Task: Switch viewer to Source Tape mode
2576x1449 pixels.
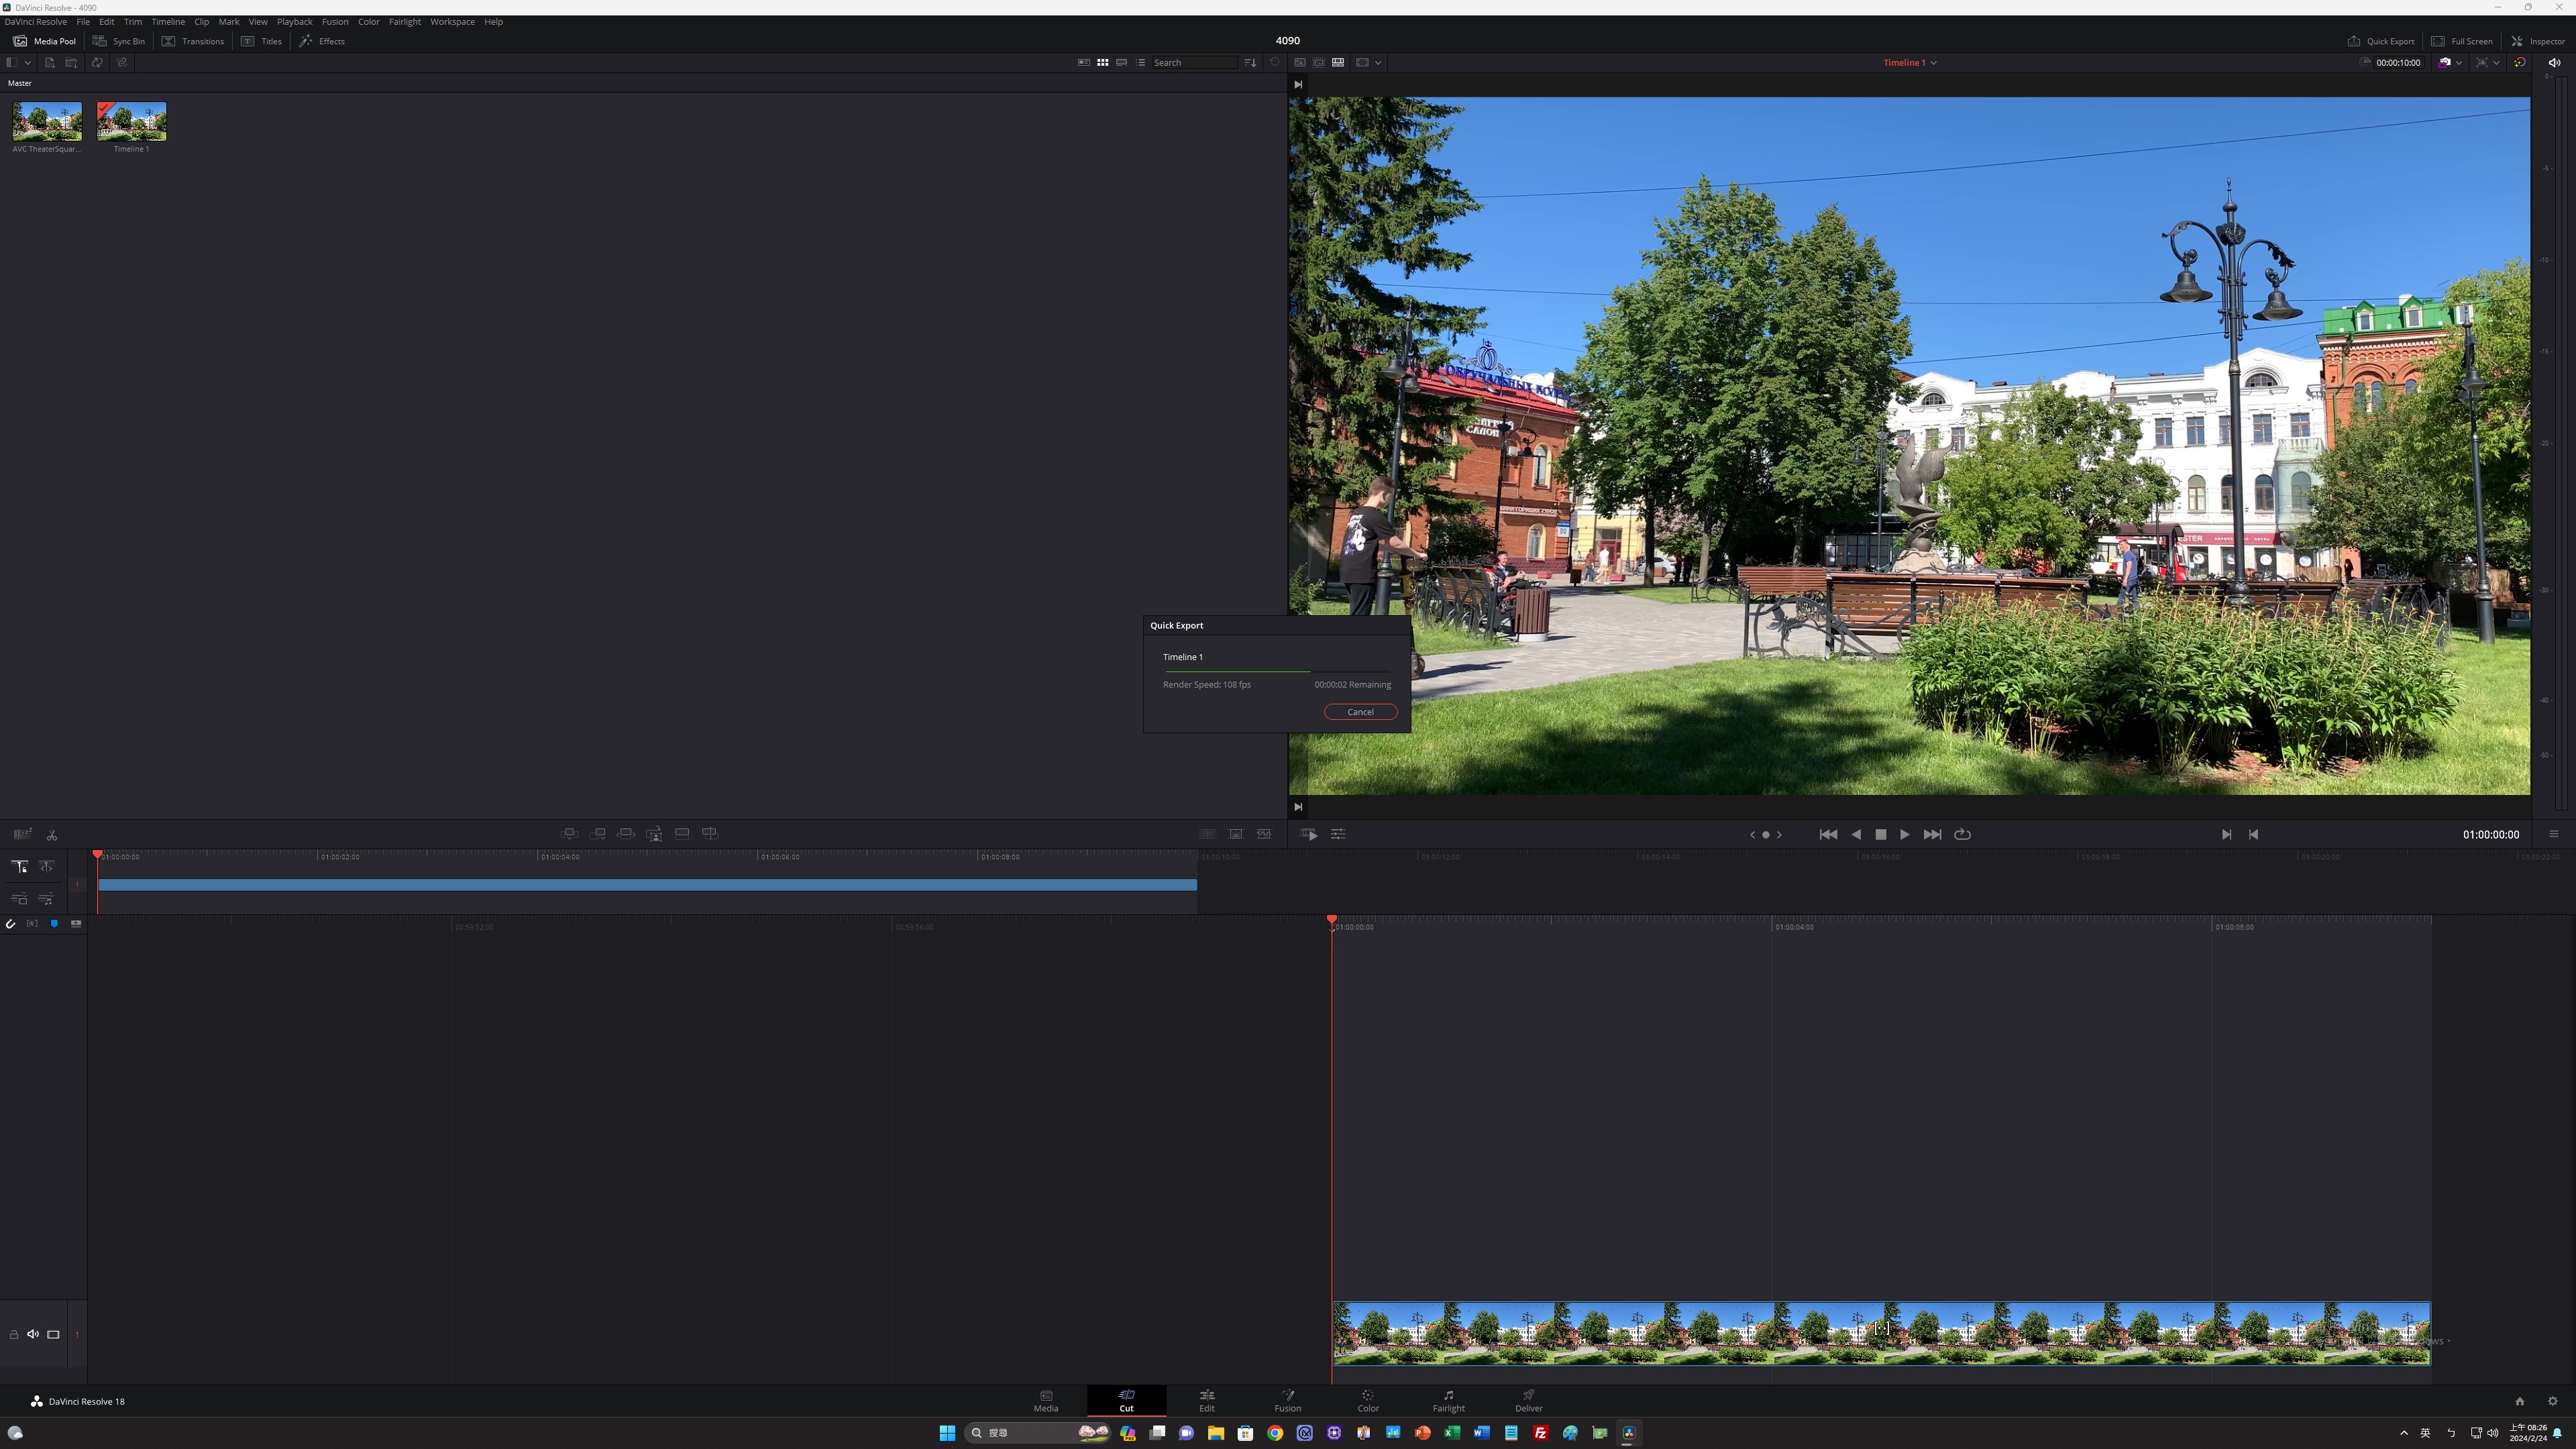Action: [1319, 62]
